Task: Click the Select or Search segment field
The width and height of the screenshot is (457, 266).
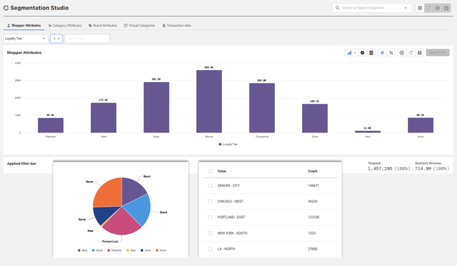Action: coord(372,8)
